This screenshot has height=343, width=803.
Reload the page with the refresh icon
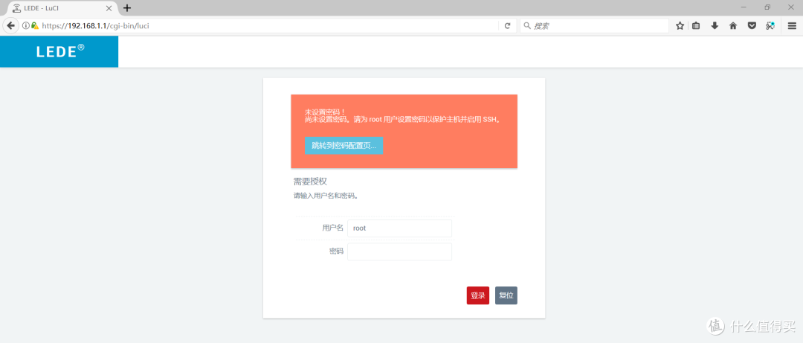pos(507,25)
